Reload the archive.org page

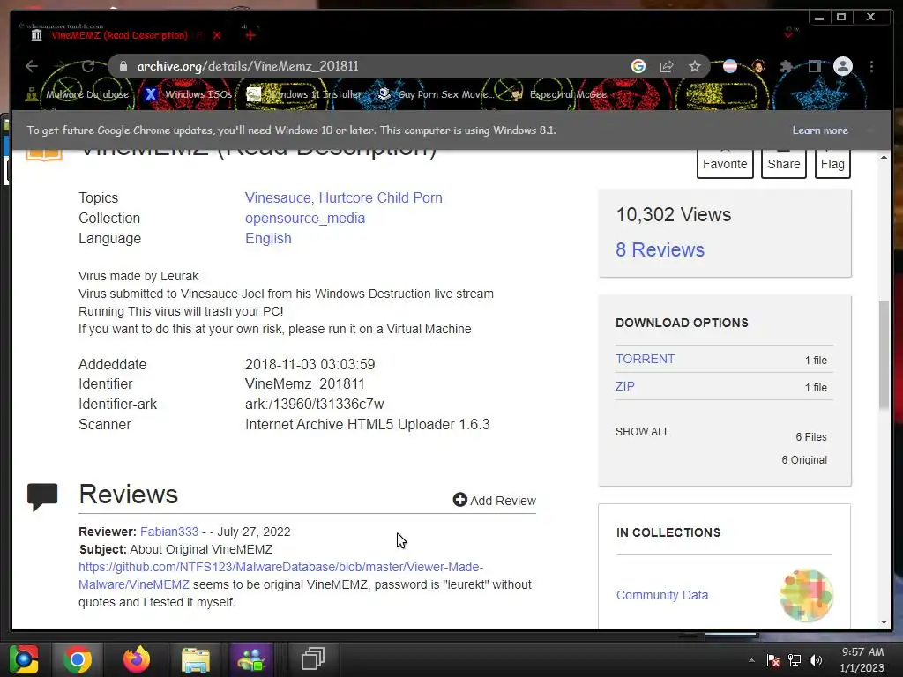[x=88, y=66]
